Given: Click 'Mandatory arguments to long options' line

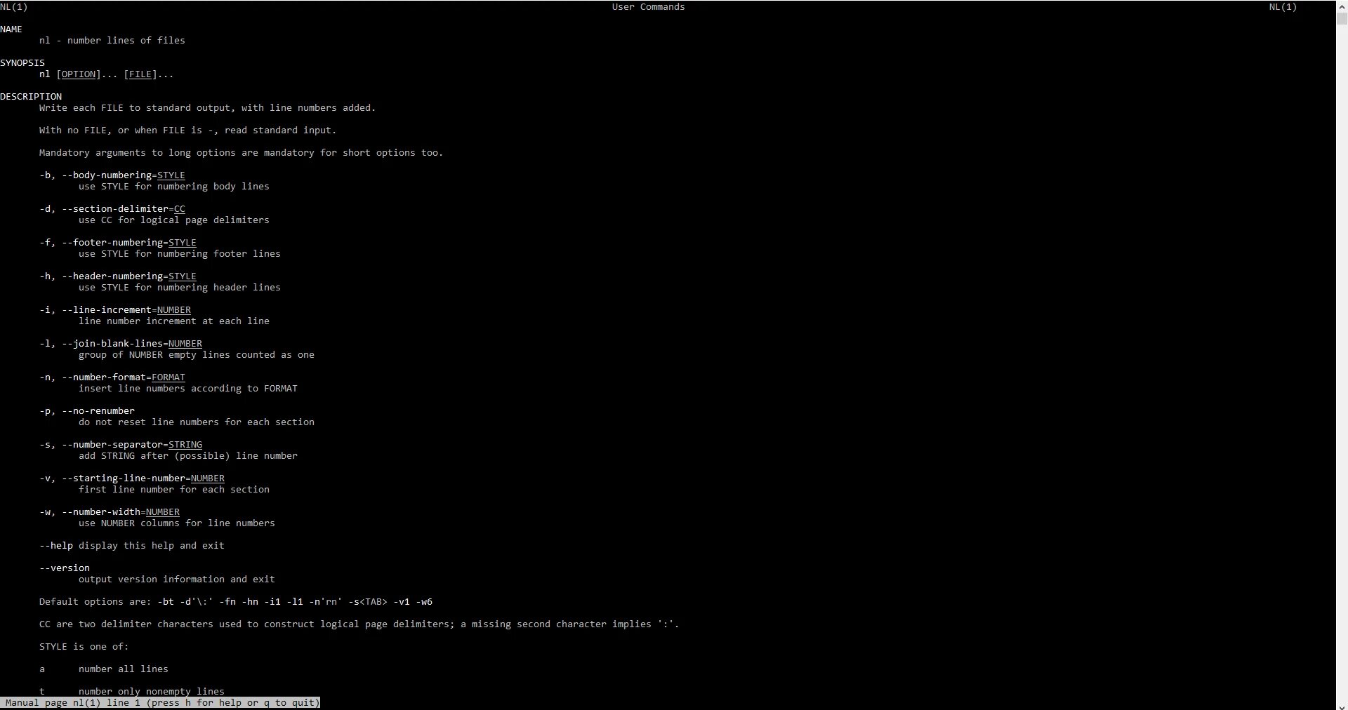Looking at the screenshot, I should (x=242, y=152).
